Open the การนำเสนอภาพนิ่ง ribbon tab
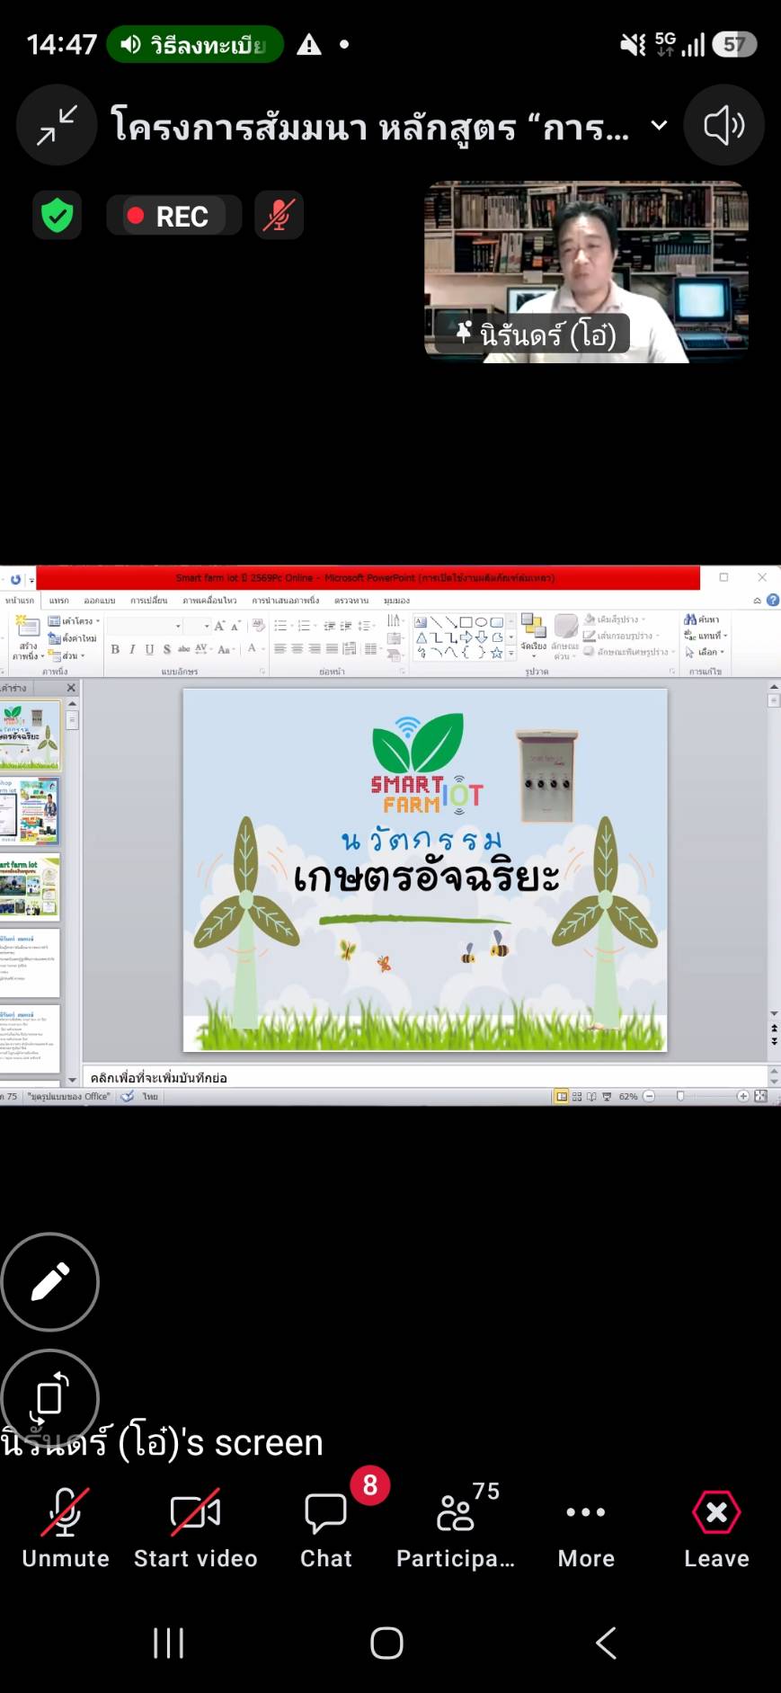The image size is (781, 1693). pyautogui.click(x=286, y=601)
